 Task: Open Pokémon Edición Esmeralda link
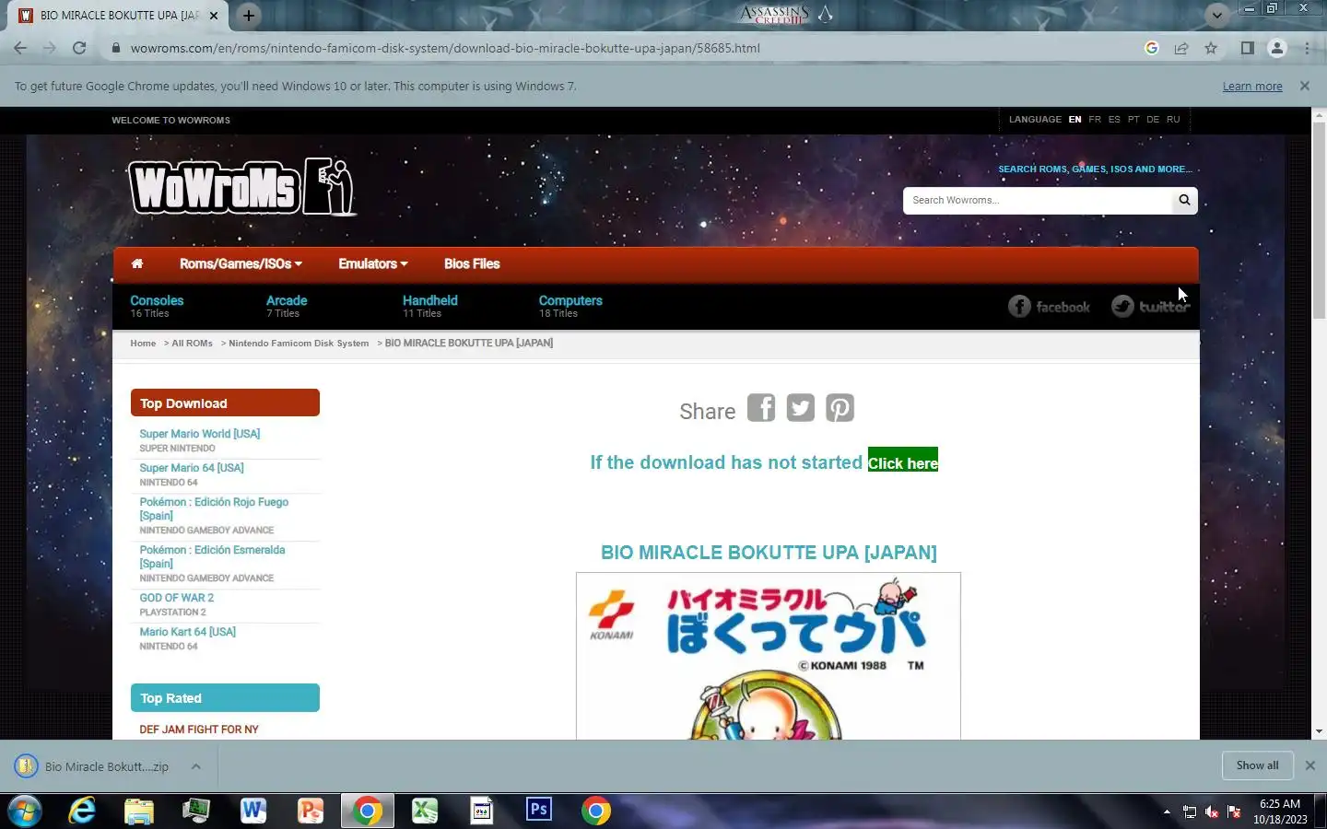212,556
